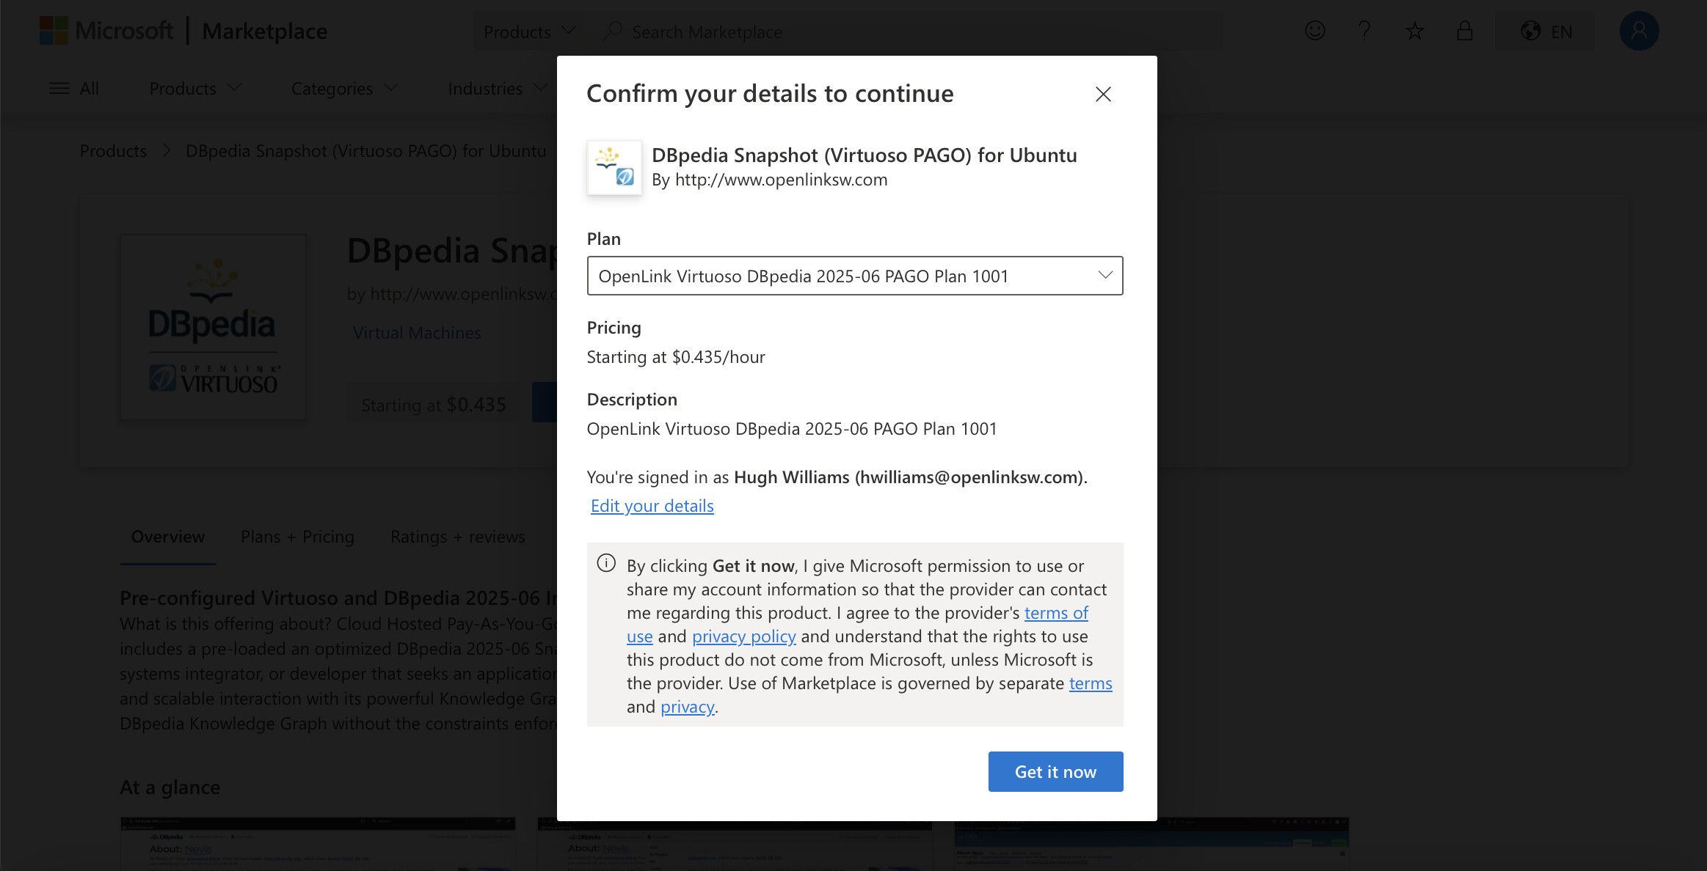
Task: Expand the Categories menu
Action: click(x=344, y=88)
